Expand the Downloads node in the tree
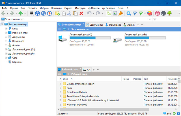Image resolution: width=181 pixels, height=116 pixels. click(6, 41)
